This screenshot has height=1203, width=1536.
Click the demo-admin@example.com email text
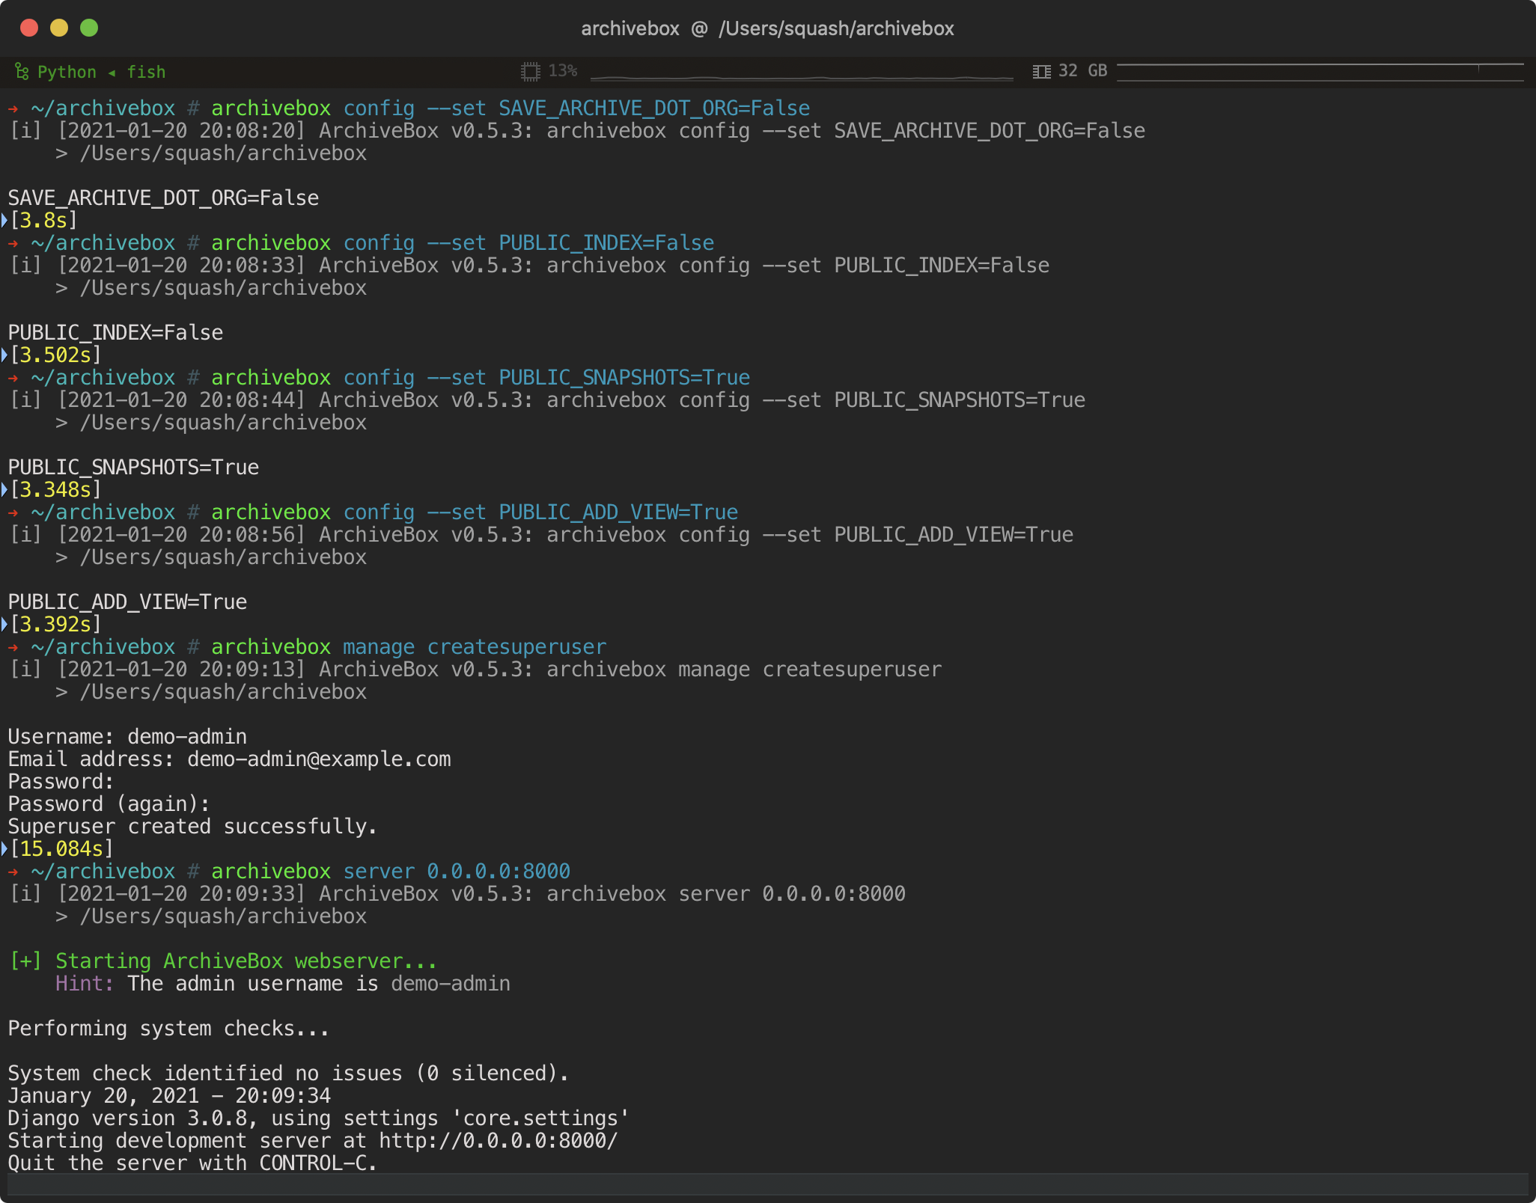point(319,759)
